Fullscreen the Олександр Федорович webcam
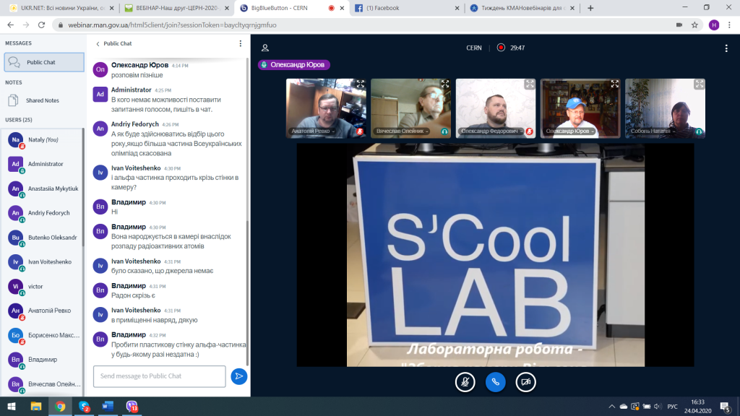The width and height of the screenshot is (740, 416). [x=530, y=84]
